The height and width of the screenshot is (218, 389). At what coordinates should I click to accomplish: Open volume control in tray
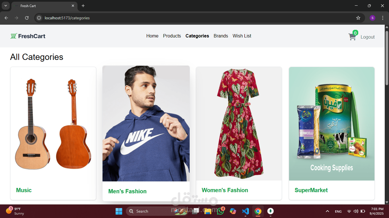click(x=356, y=211)
